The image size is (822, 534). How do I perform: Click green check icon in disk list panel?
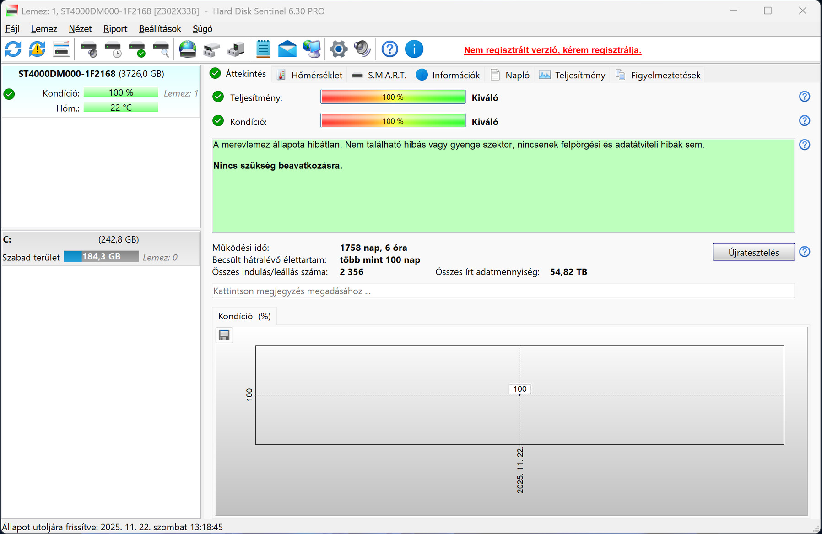9,94
